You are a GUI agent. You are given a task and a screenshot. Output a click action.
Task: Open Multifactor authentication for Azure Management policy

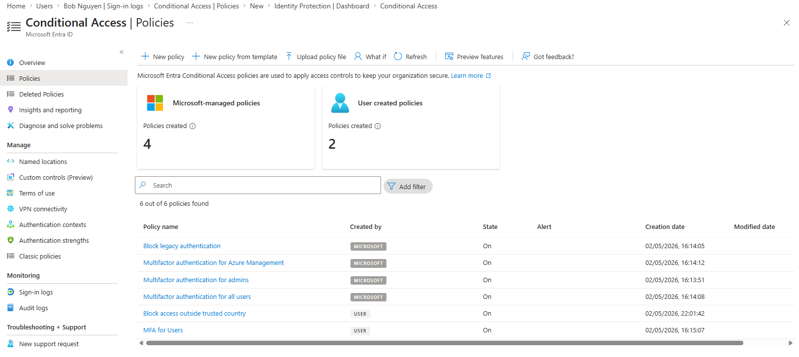213,262
